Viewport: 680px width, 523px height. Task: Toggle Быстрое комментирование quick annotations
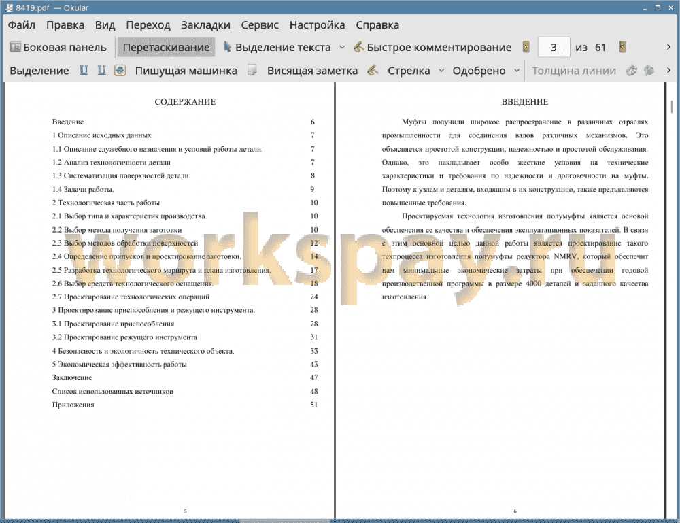(x=432, y=48)
